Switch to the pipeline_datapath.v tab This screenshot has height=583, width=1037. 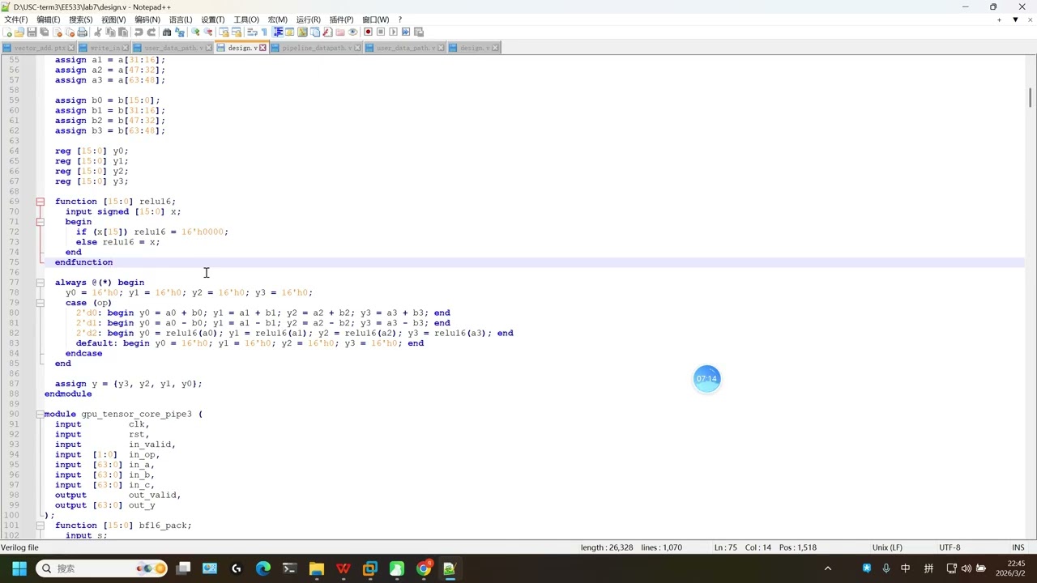click(317, 48)
